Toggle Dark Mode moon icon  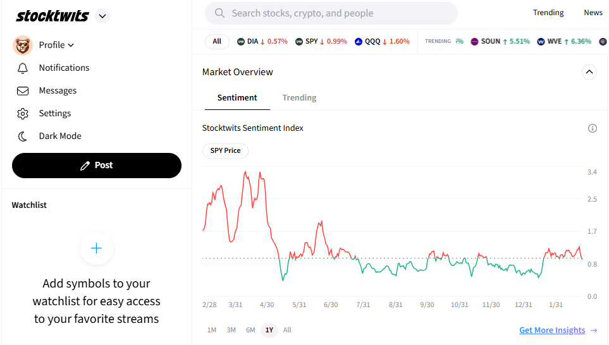pyautogui.click(x=23, y=136)
